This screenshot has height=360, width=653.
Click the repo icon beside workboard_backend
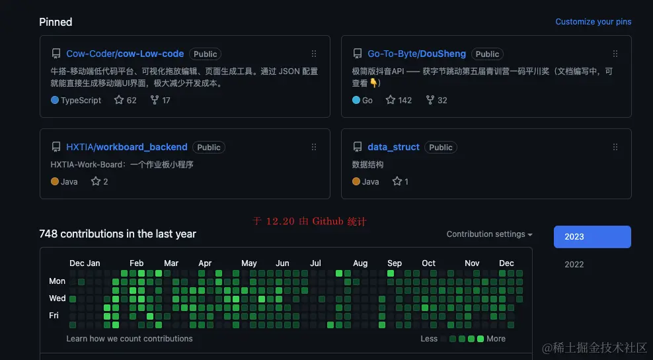point(56,147)
